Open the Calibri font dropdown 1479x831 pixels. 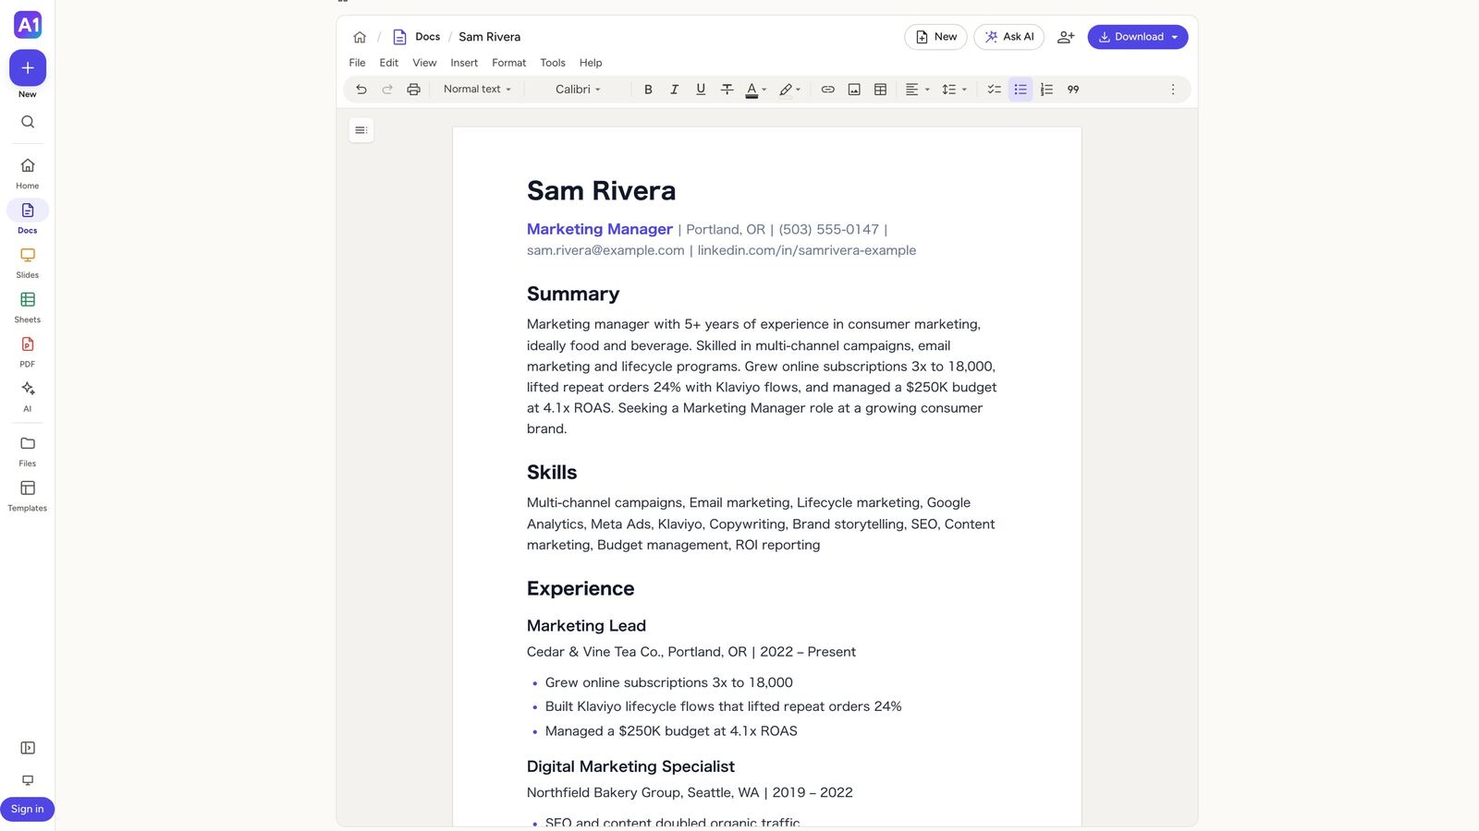point(579,90)
